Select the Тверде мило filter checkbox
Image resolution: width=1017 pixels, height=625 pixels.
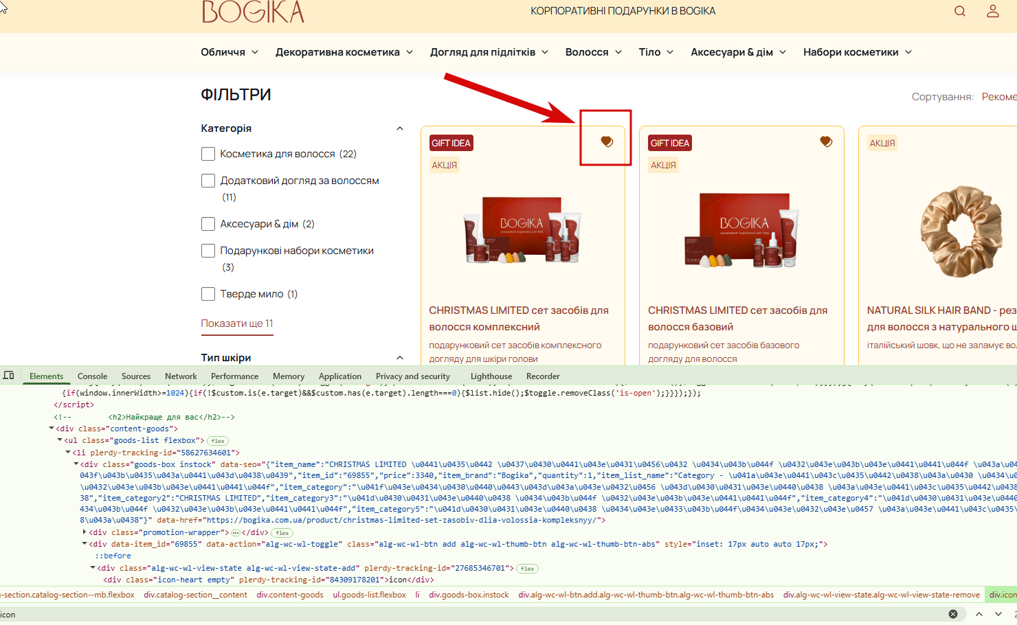(x=208, y=294)
